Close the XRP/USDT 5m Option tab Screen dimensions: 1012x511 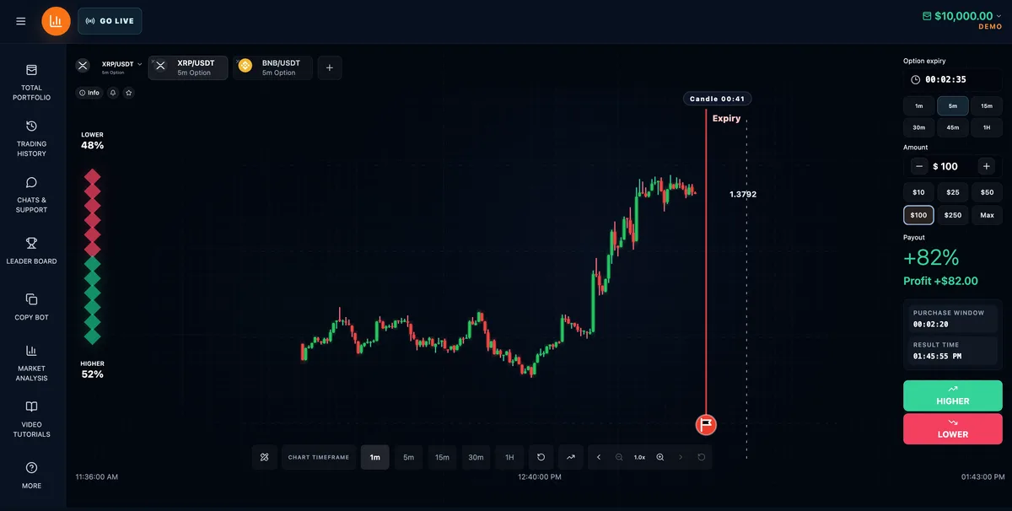[152, 60]
